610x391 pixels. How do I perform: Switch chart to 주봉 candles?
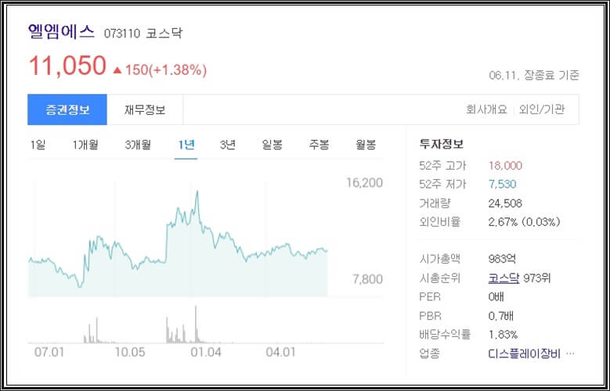click(319, 145)
